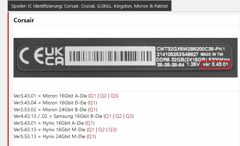Open Q3 link for Samsung 16Gbit B-Die

[x=129, y=116]
